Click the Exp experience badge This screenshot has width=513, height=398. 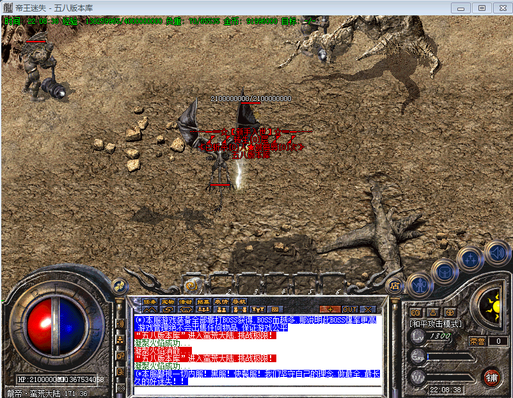click(418, 357)
